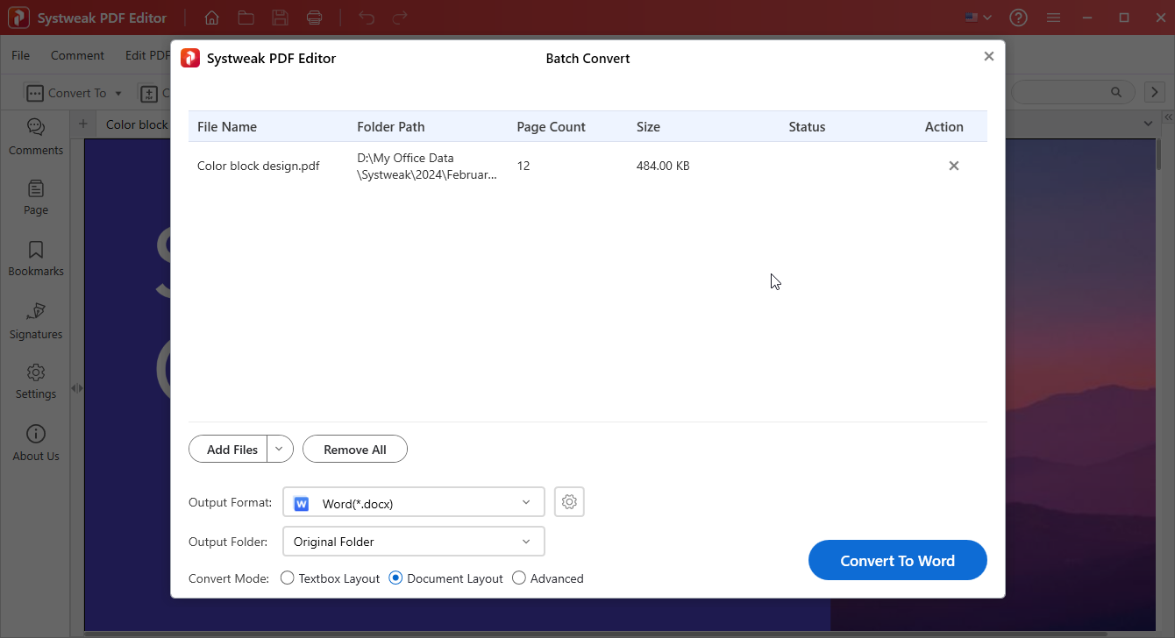This screenshot has height=638, width=1175.
Task: Close the Batch Convert dialog
Action: coord(988,56)
